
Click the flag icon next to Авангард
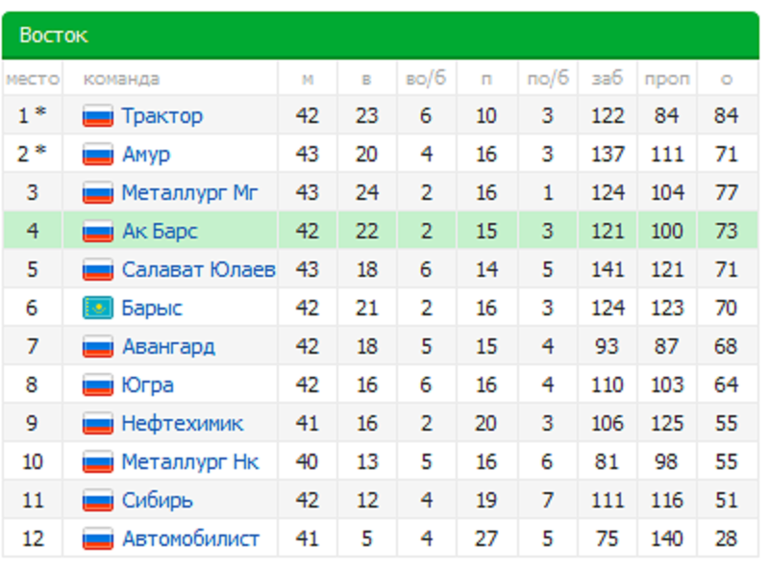point(98,347)
